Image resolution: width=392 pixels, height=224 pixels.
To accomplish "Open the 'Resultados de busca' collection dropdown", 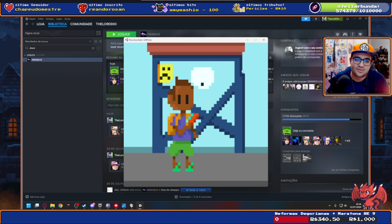I will pyautogui.click(x=58, y=42).
